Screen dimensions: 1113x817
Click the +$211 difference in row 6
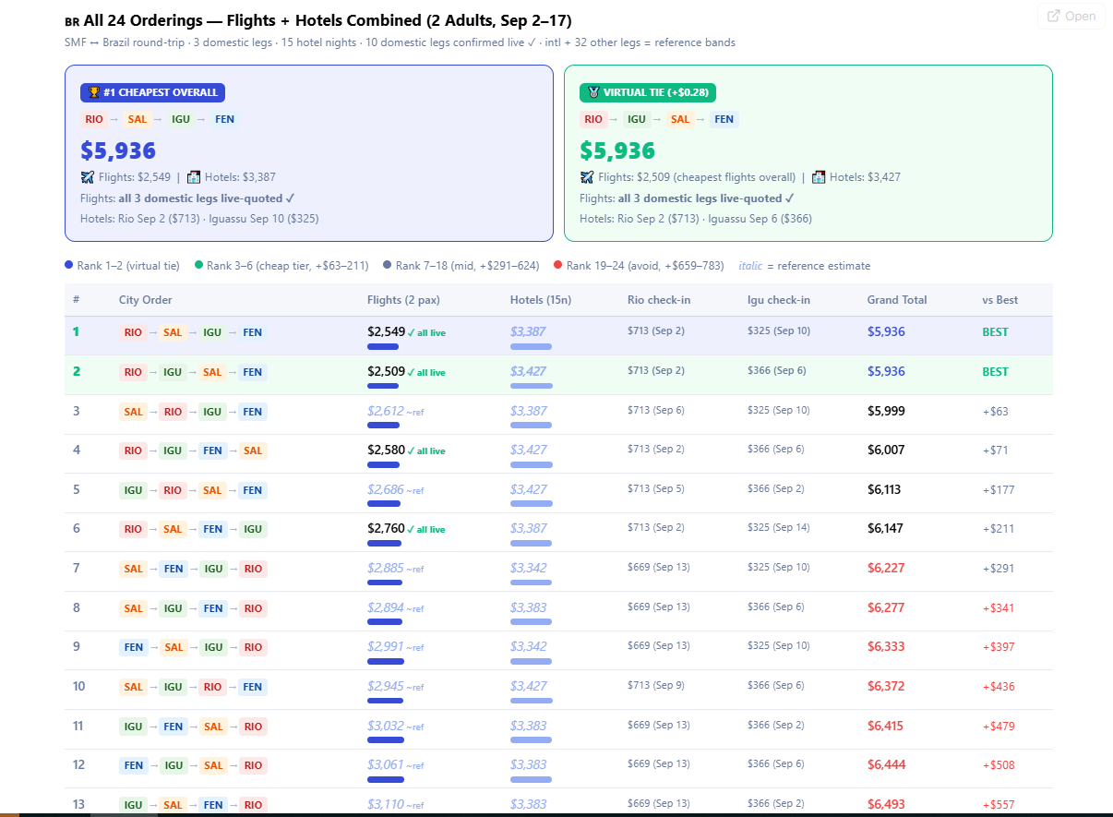tap(999, 529)
